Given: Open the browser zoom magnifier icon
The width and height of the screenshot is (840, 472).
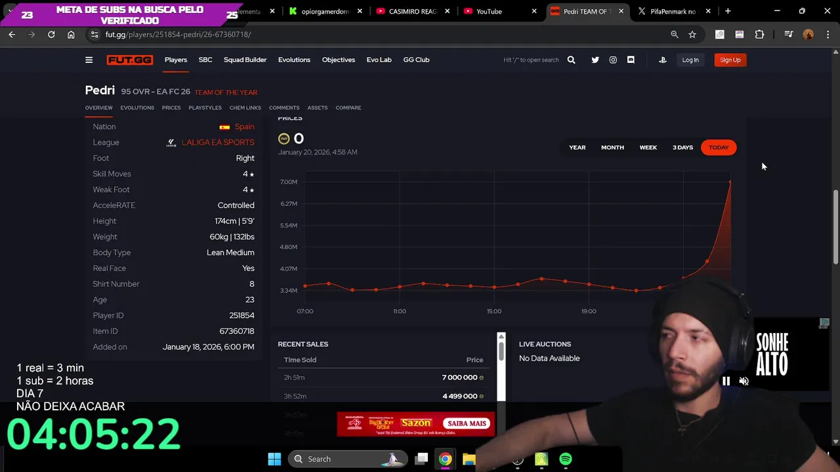Looking at the screenshot, I should [x=675, y=34].
